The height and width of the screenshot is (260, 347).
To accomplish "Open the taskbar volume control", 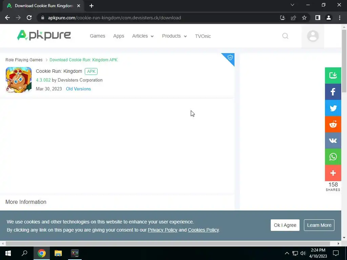I will [x=303, y=253].
